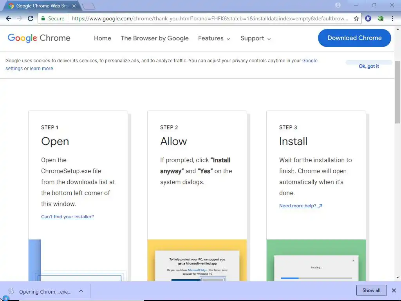Click the STEP 3 label
The image size is (401, 301).
point(288,127)
